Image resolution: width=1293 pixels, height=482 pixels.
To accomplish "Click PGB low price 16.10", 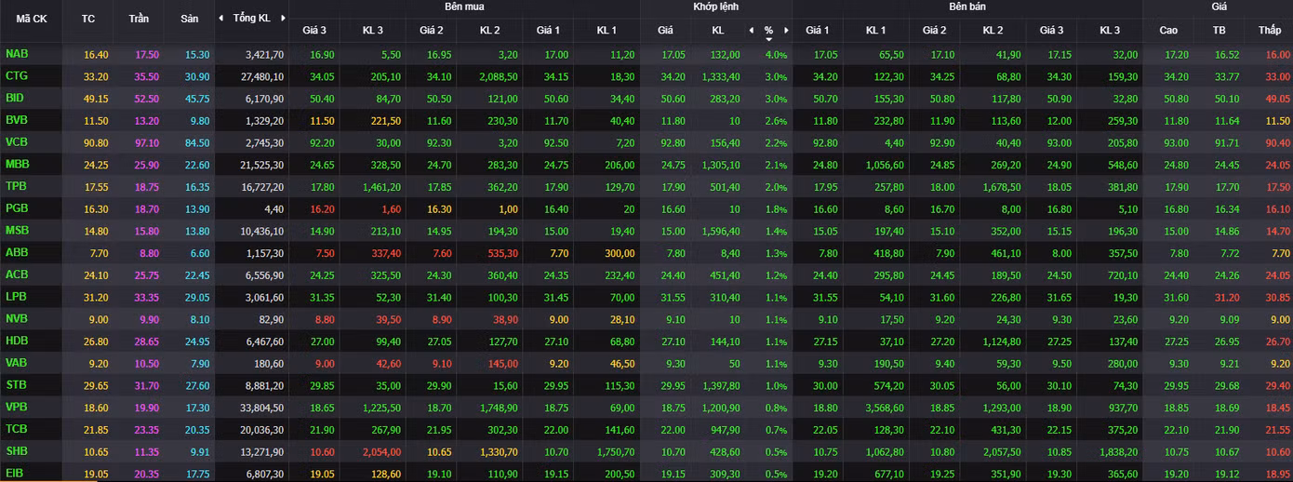I will coord(1278,208).
